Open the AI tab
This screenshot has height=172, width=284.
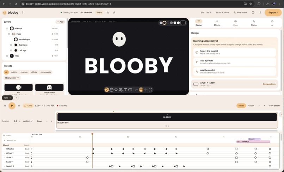[272, 23]
